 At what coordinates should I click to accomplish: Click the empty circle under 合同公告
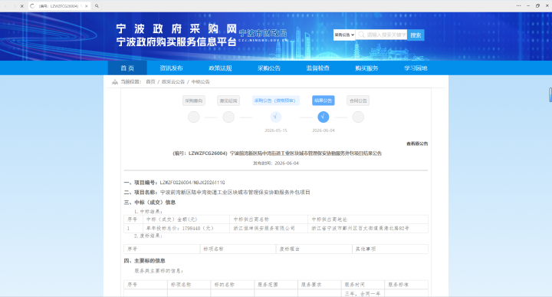358,117
